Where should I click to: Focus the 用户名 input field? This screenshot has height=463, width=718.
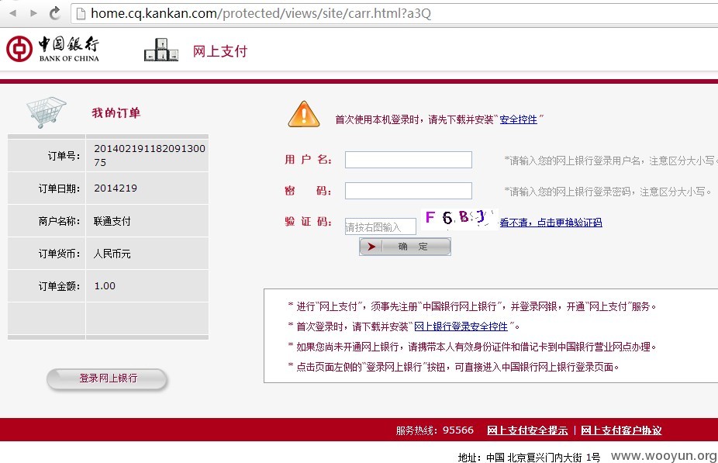tap(409, 160)
